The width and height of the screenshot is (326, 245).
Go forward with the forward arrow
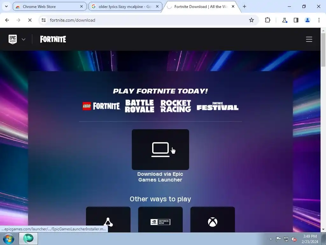point(18,20)
